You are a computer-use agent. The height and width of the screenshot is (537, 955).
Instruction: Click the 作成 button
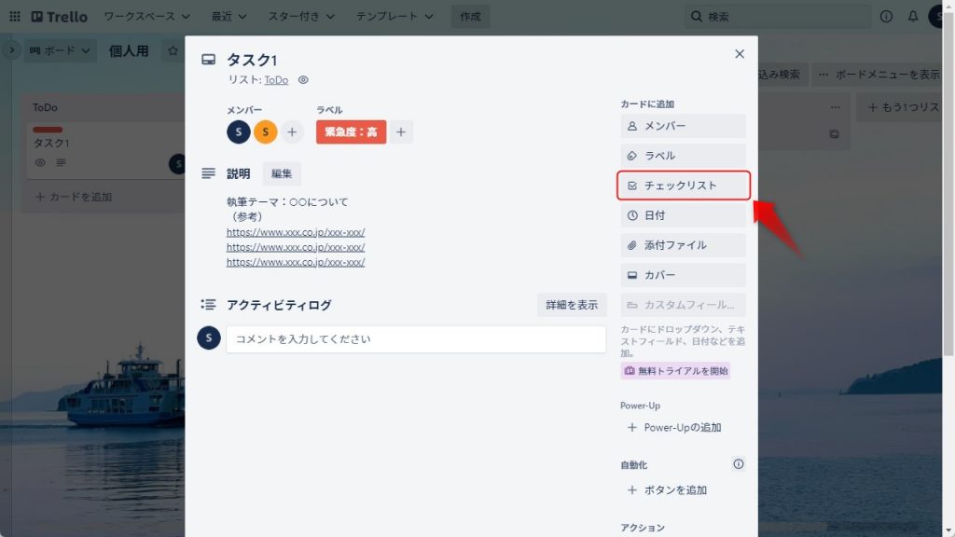(470, 17)
